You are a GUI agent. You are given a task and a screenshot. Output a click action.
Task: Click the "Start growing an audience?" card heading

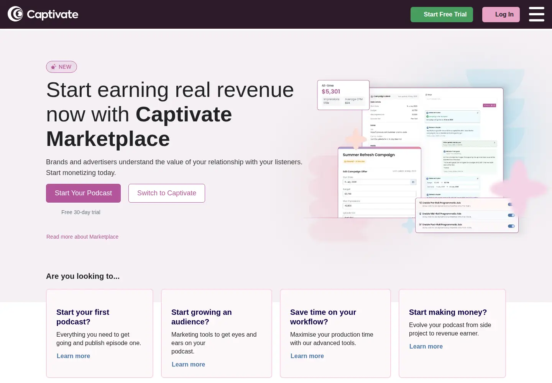click(202, 317)
